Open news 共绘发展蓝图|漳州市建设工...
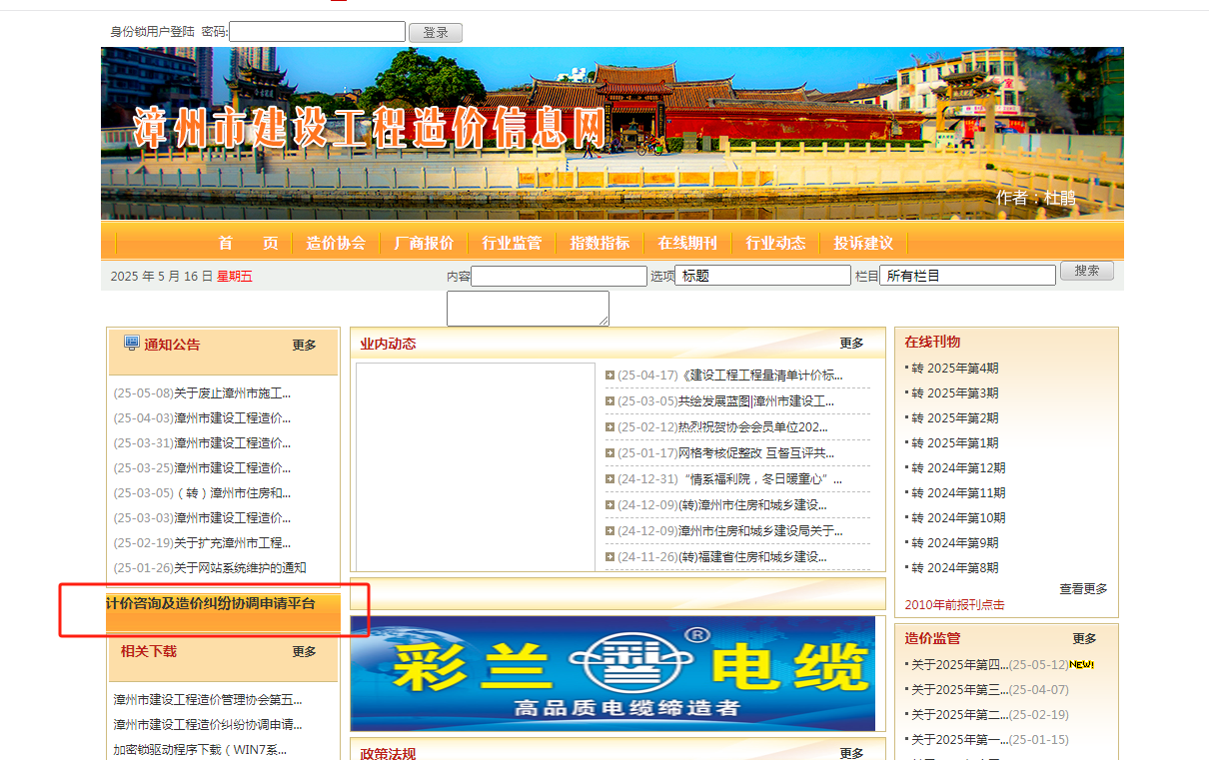 pyautogui.click(x=756, y=401)
